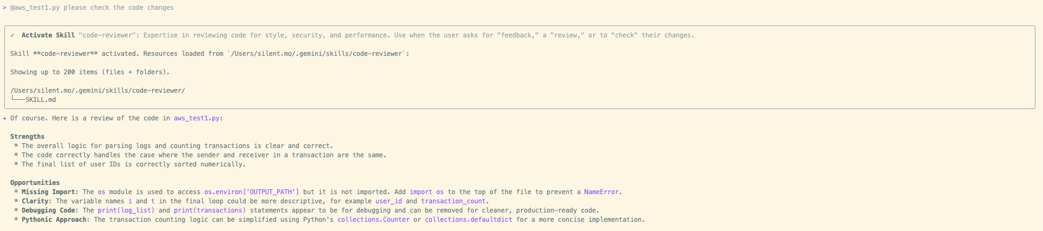Click the "Strengths" heading
Image resolution: width=1043 pixels, height=231 pixels.
tap(27, 137)
